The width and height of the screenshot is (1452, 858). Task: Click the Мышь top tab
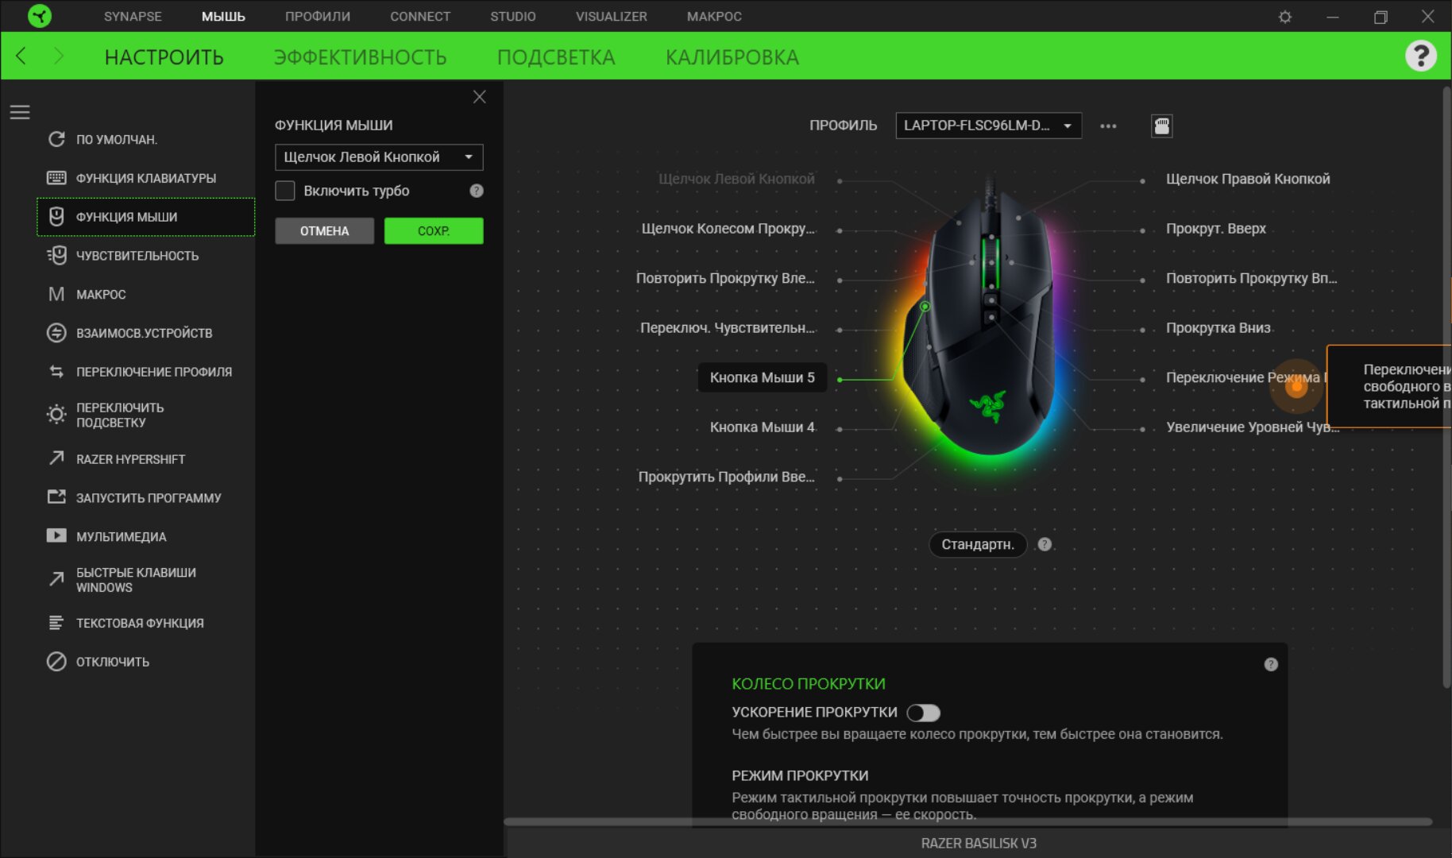[223, 16]
